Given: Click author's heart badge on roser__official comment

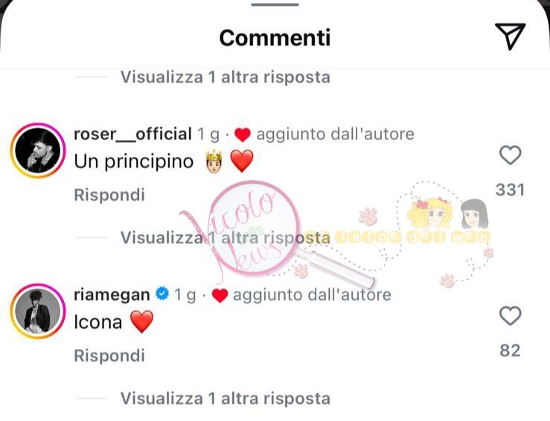Looking at the screenshot, I should click(x=243, y=135).
